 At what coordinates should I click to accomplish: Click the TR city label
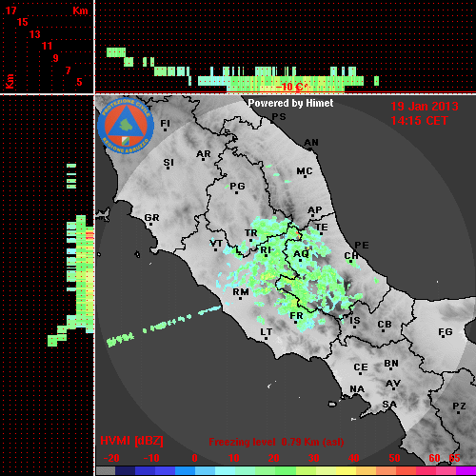(x=251, y=233)
